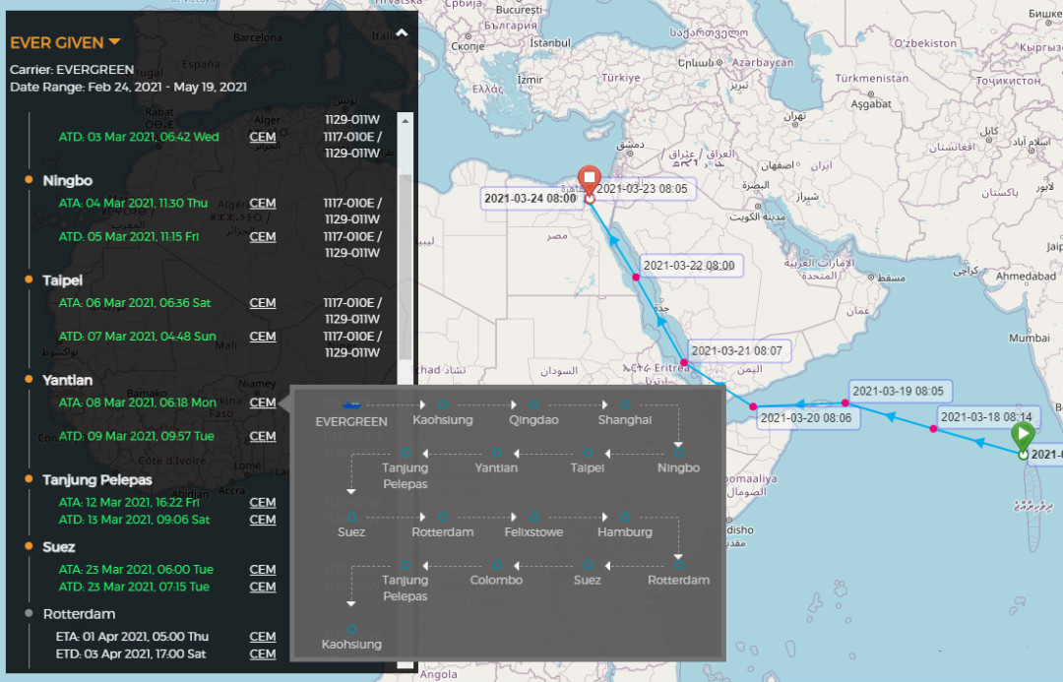Select the Colombo port node in route popup
Viewport: 1063px width, 682px height.
pos(496,565)
